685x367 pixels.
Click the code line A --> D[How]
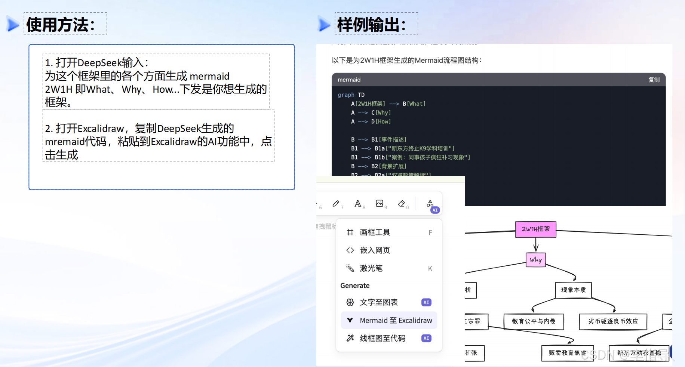click(371, 121)
